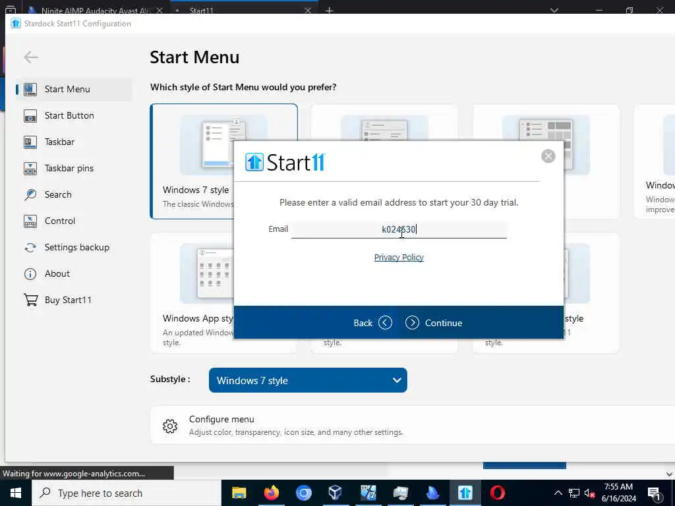This screenshot has width=675, height=506.
Task: Click the browser scroll down arrow
Action: pos(669,474)
